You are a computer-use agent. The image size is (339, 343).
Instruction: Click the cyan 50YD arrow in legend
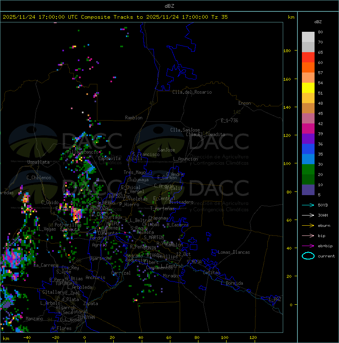coord(308,205)
